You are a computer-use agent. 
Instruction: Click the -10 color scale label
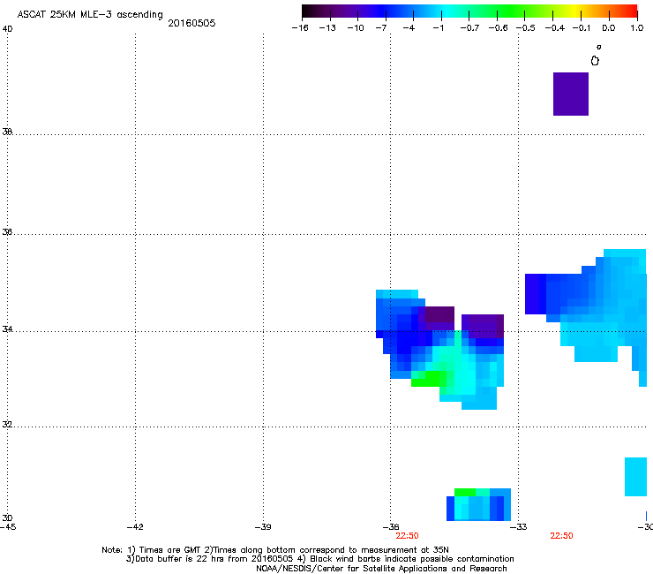[356, 28]
